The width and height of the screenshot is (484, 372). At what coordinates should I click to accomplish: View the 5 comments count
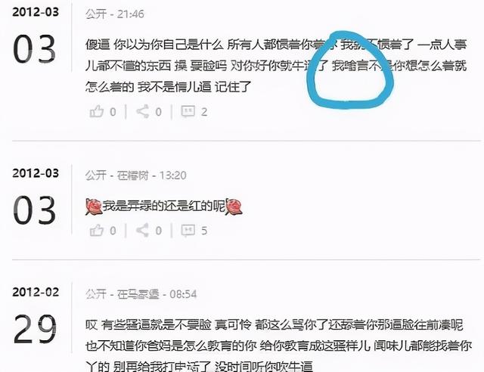coord(204,231)
